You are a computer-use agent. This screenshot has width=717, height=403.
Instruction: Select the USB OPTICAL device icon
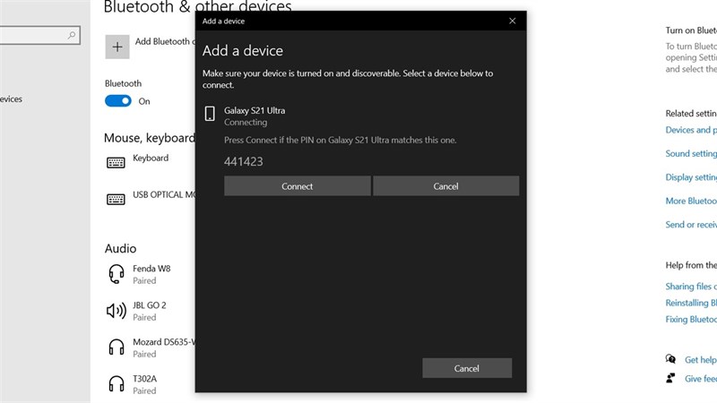116,199
